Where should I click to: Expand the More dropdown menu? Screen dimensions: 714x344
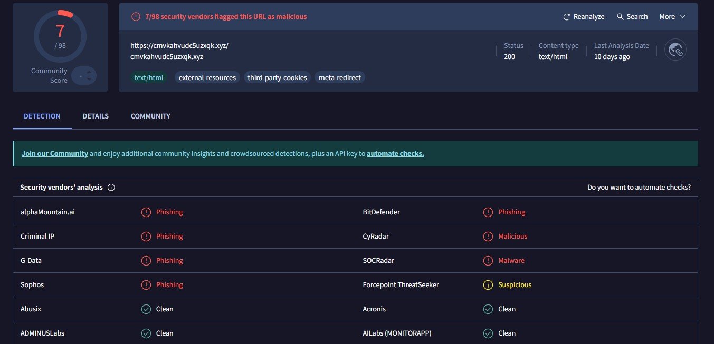tap(672, 17)
